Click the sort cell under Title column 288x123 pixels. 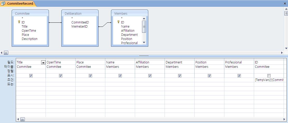pyautogui.click(x=31, y=71)
